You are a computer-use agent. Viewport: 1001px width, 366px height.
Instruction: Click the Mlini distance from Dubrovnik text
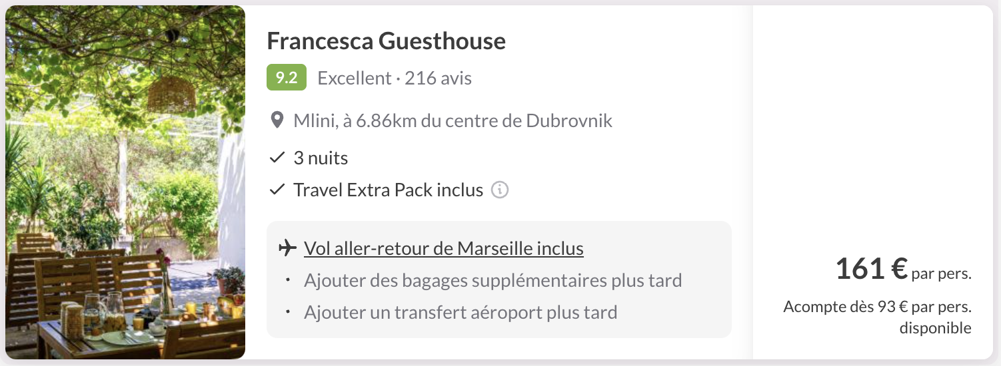[453, 121]
